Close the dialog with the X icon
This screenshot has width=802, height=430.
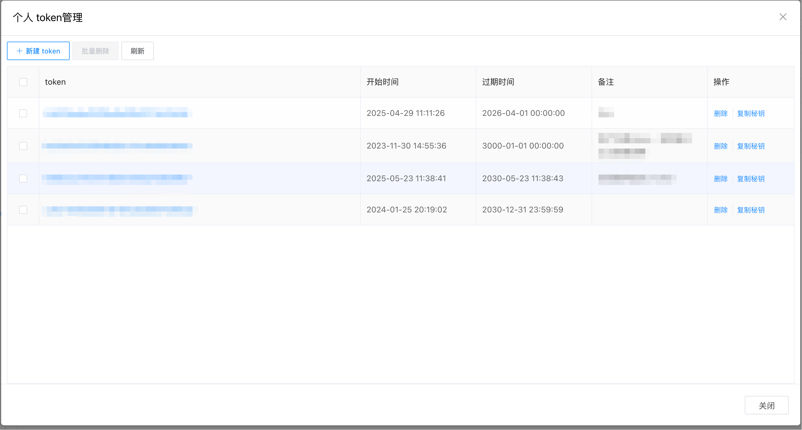(x=783, y=17)
